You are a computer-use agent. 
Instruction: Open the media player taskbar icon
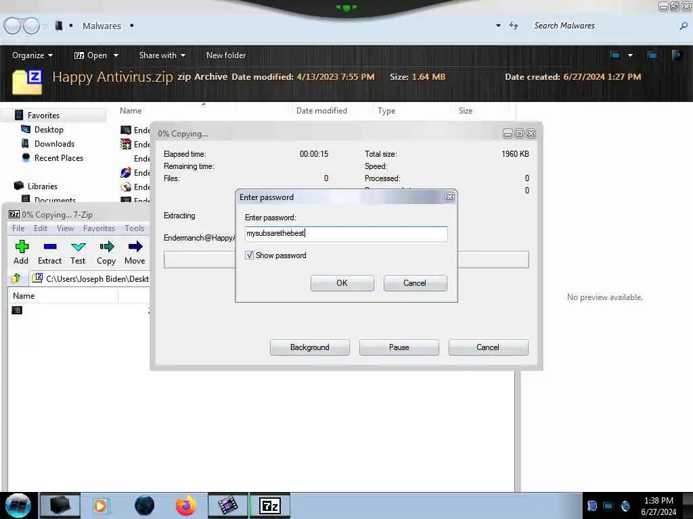(x=100, y=505)
